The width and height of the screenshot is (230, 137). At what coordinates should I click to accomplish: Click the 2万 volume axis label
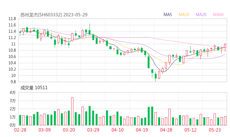coord(13,109)
